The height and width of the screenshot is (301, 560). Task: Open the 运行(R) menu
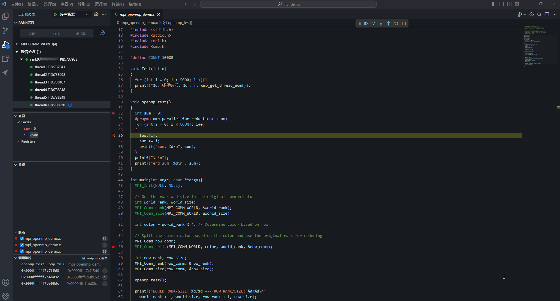(x=101, y=4)
